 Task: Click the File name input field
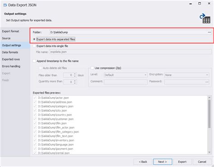[x=130, y=52]
